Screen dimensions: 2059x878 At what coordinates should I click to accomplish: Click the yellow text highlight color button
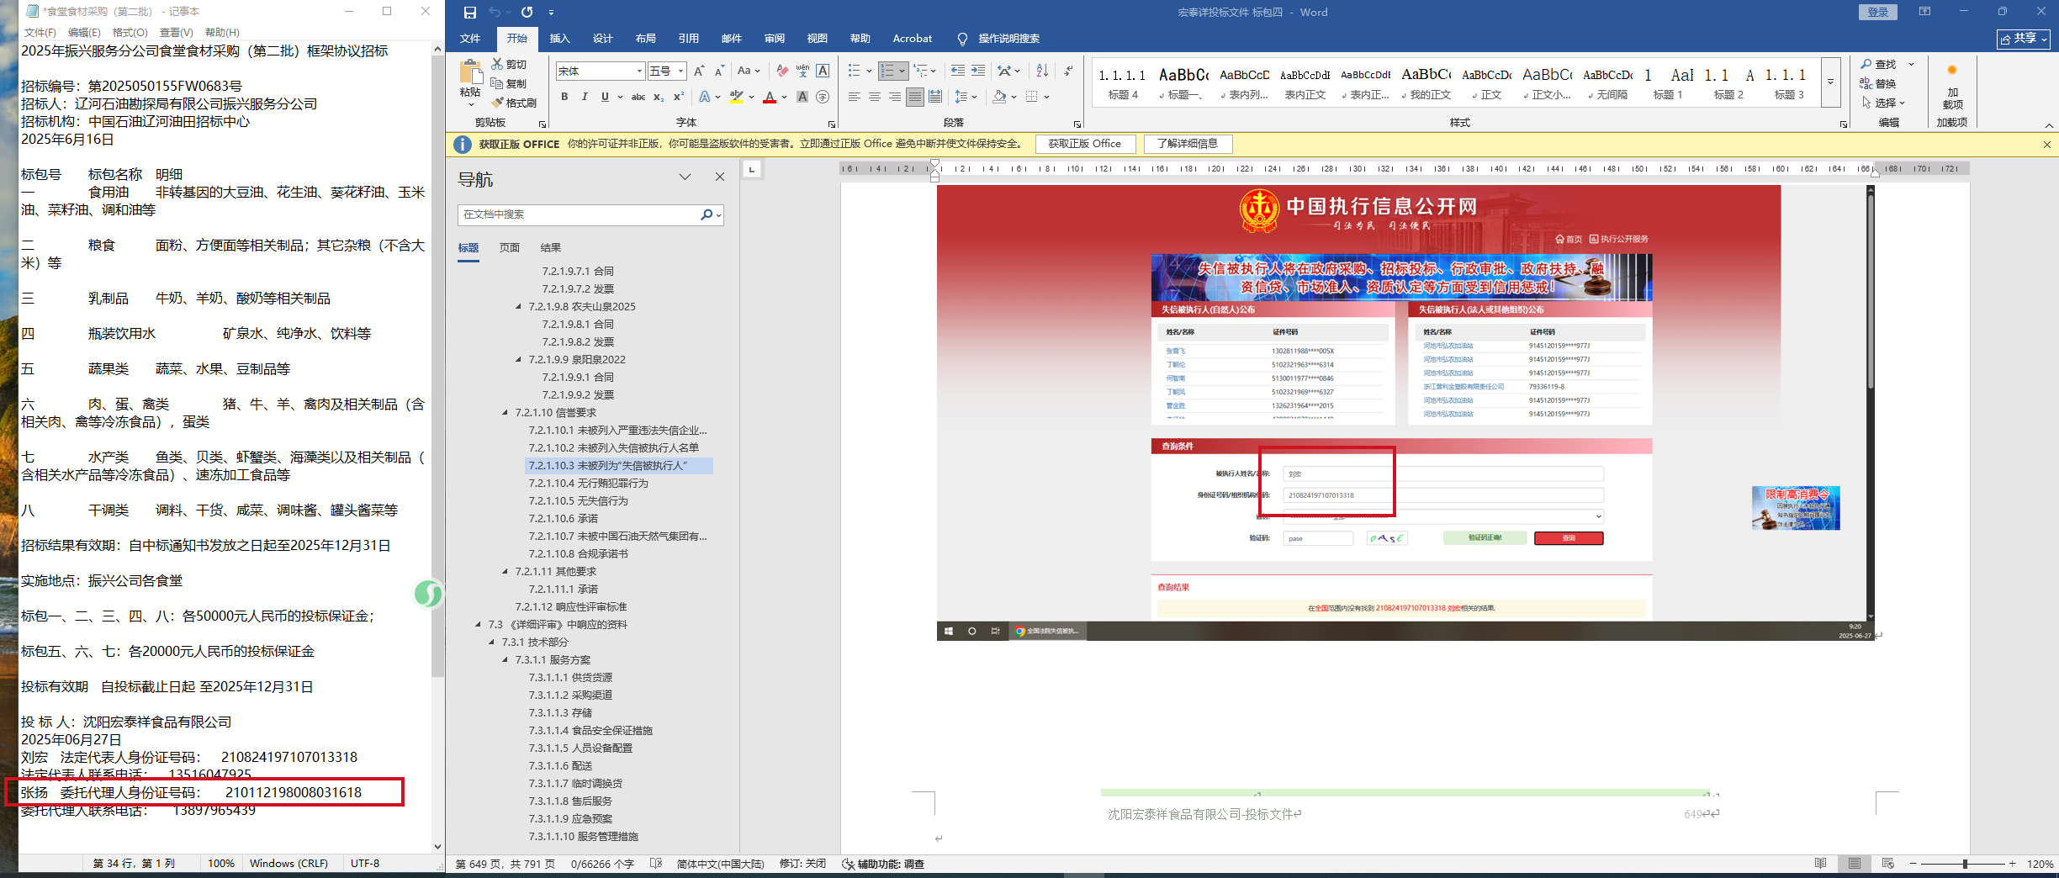(736, 97)
